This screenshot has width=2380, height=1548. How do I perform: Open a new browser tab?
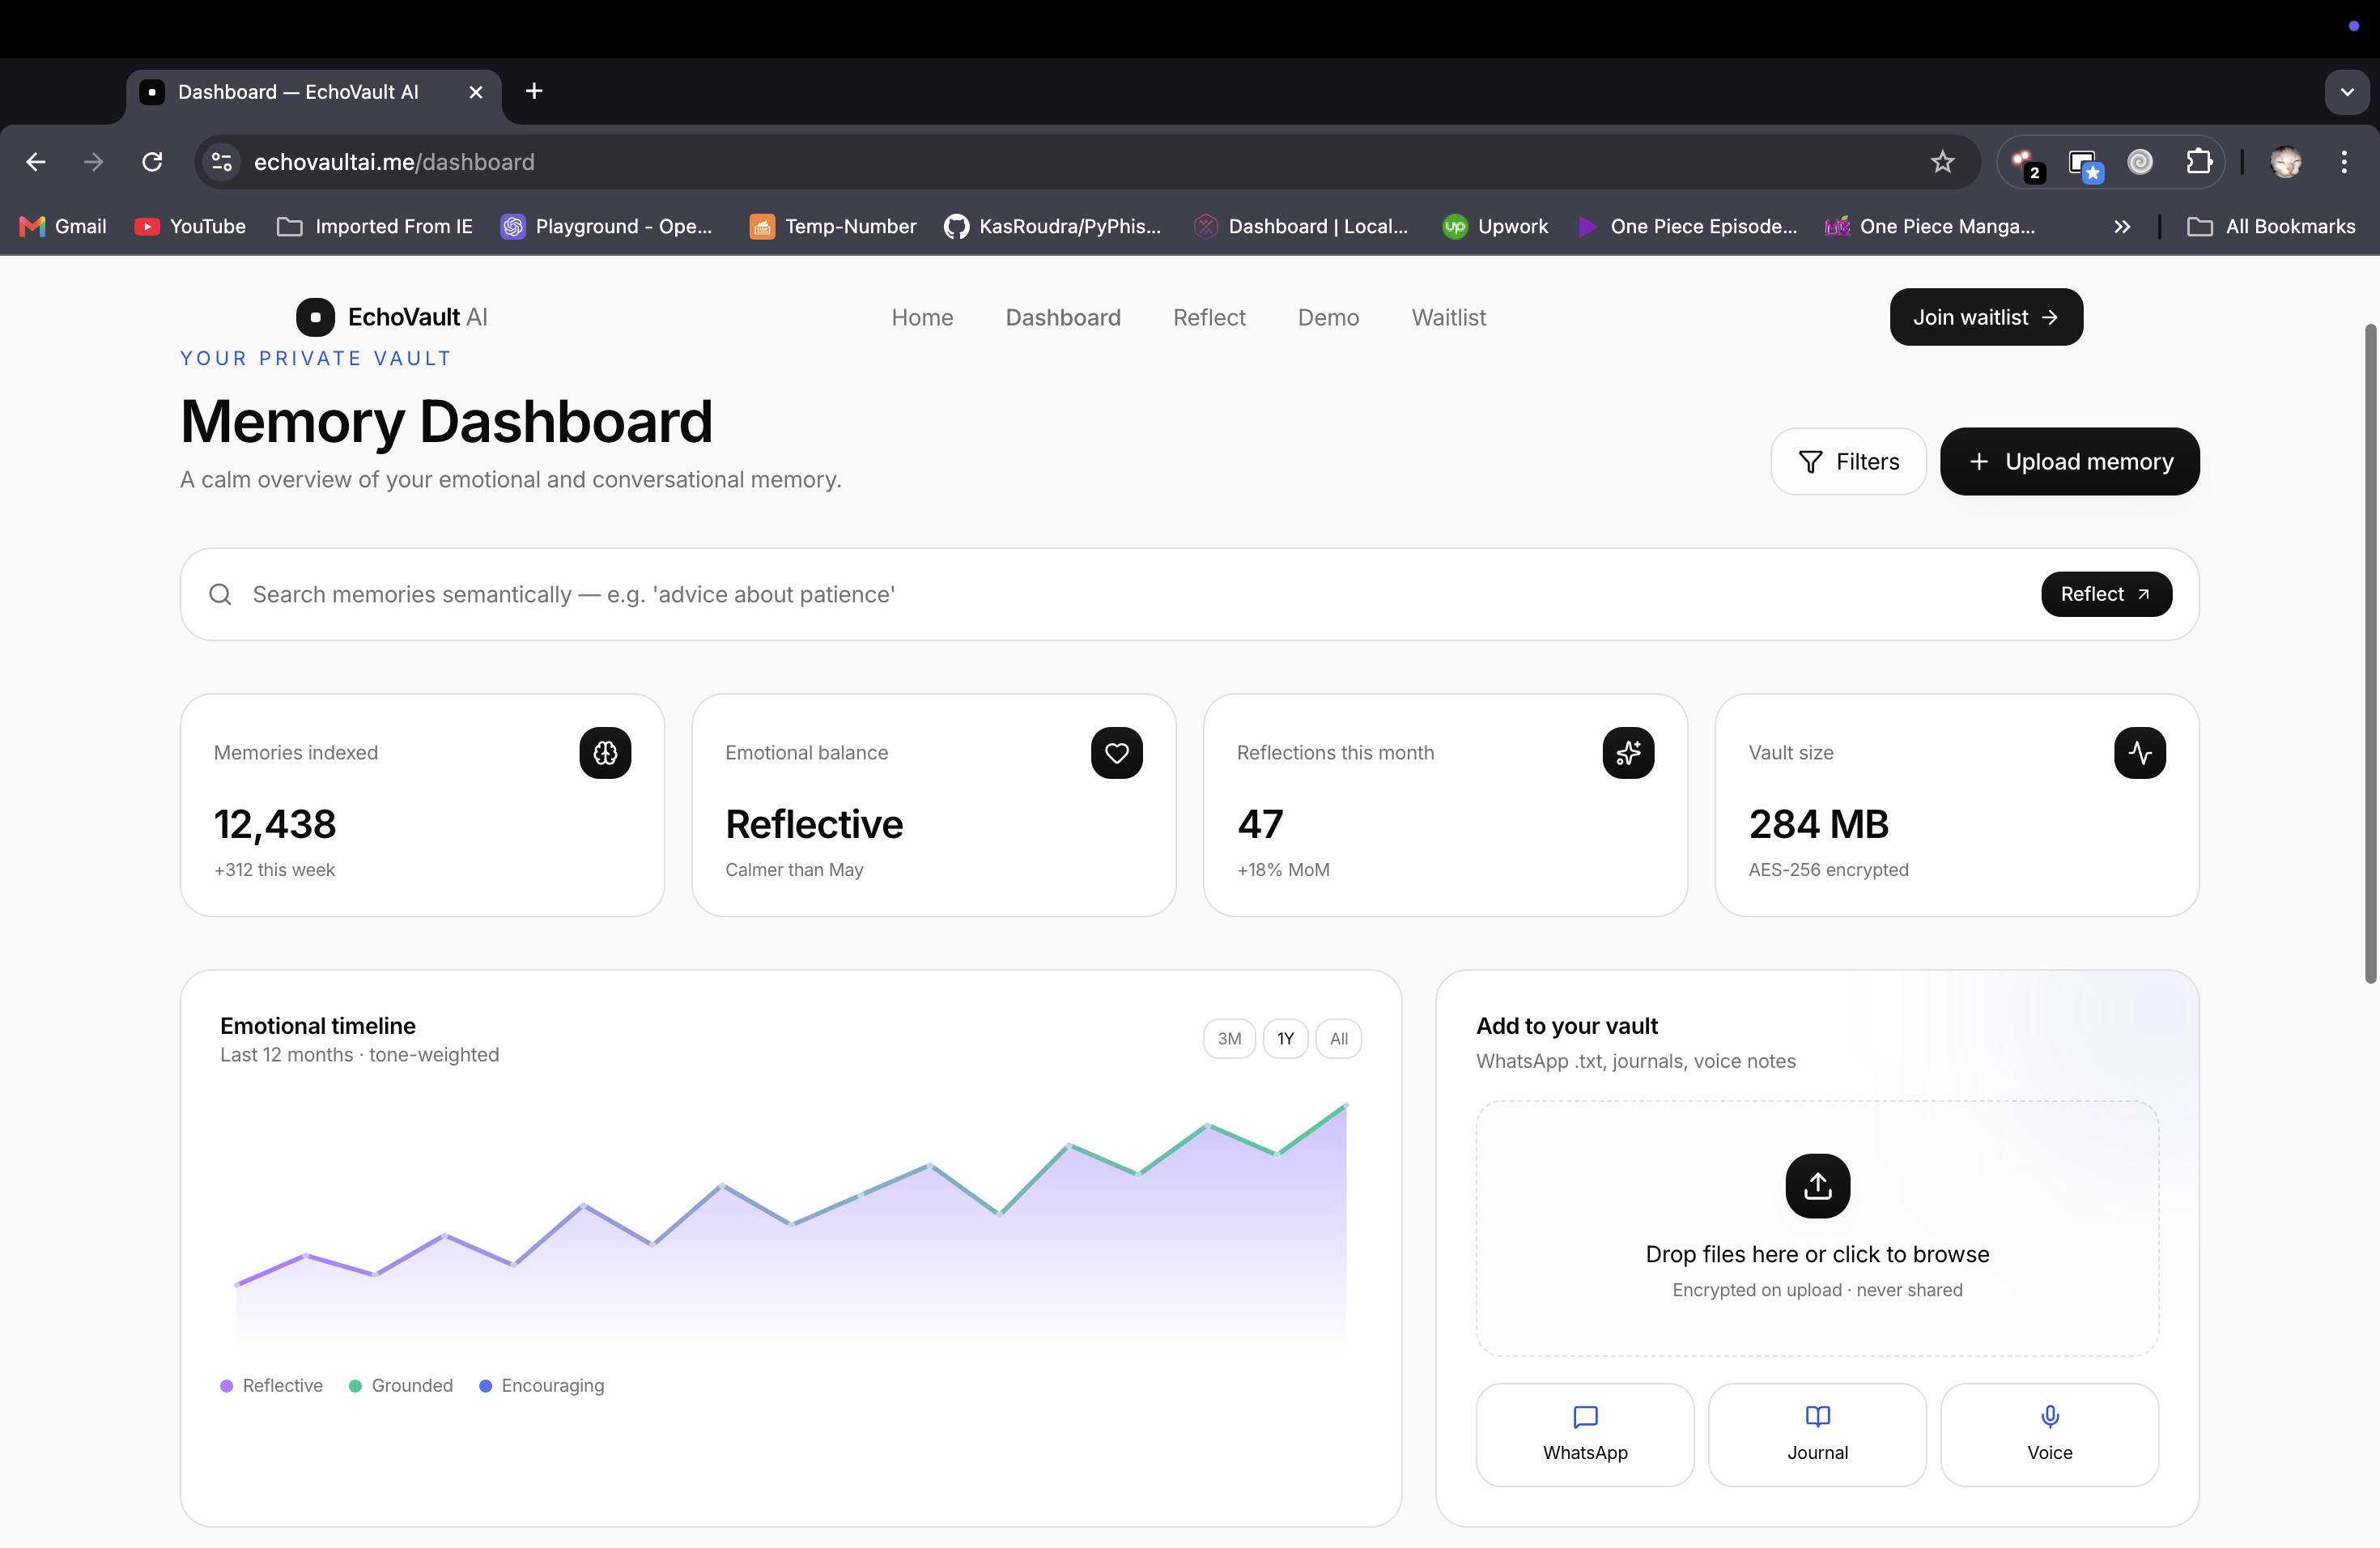534,92
